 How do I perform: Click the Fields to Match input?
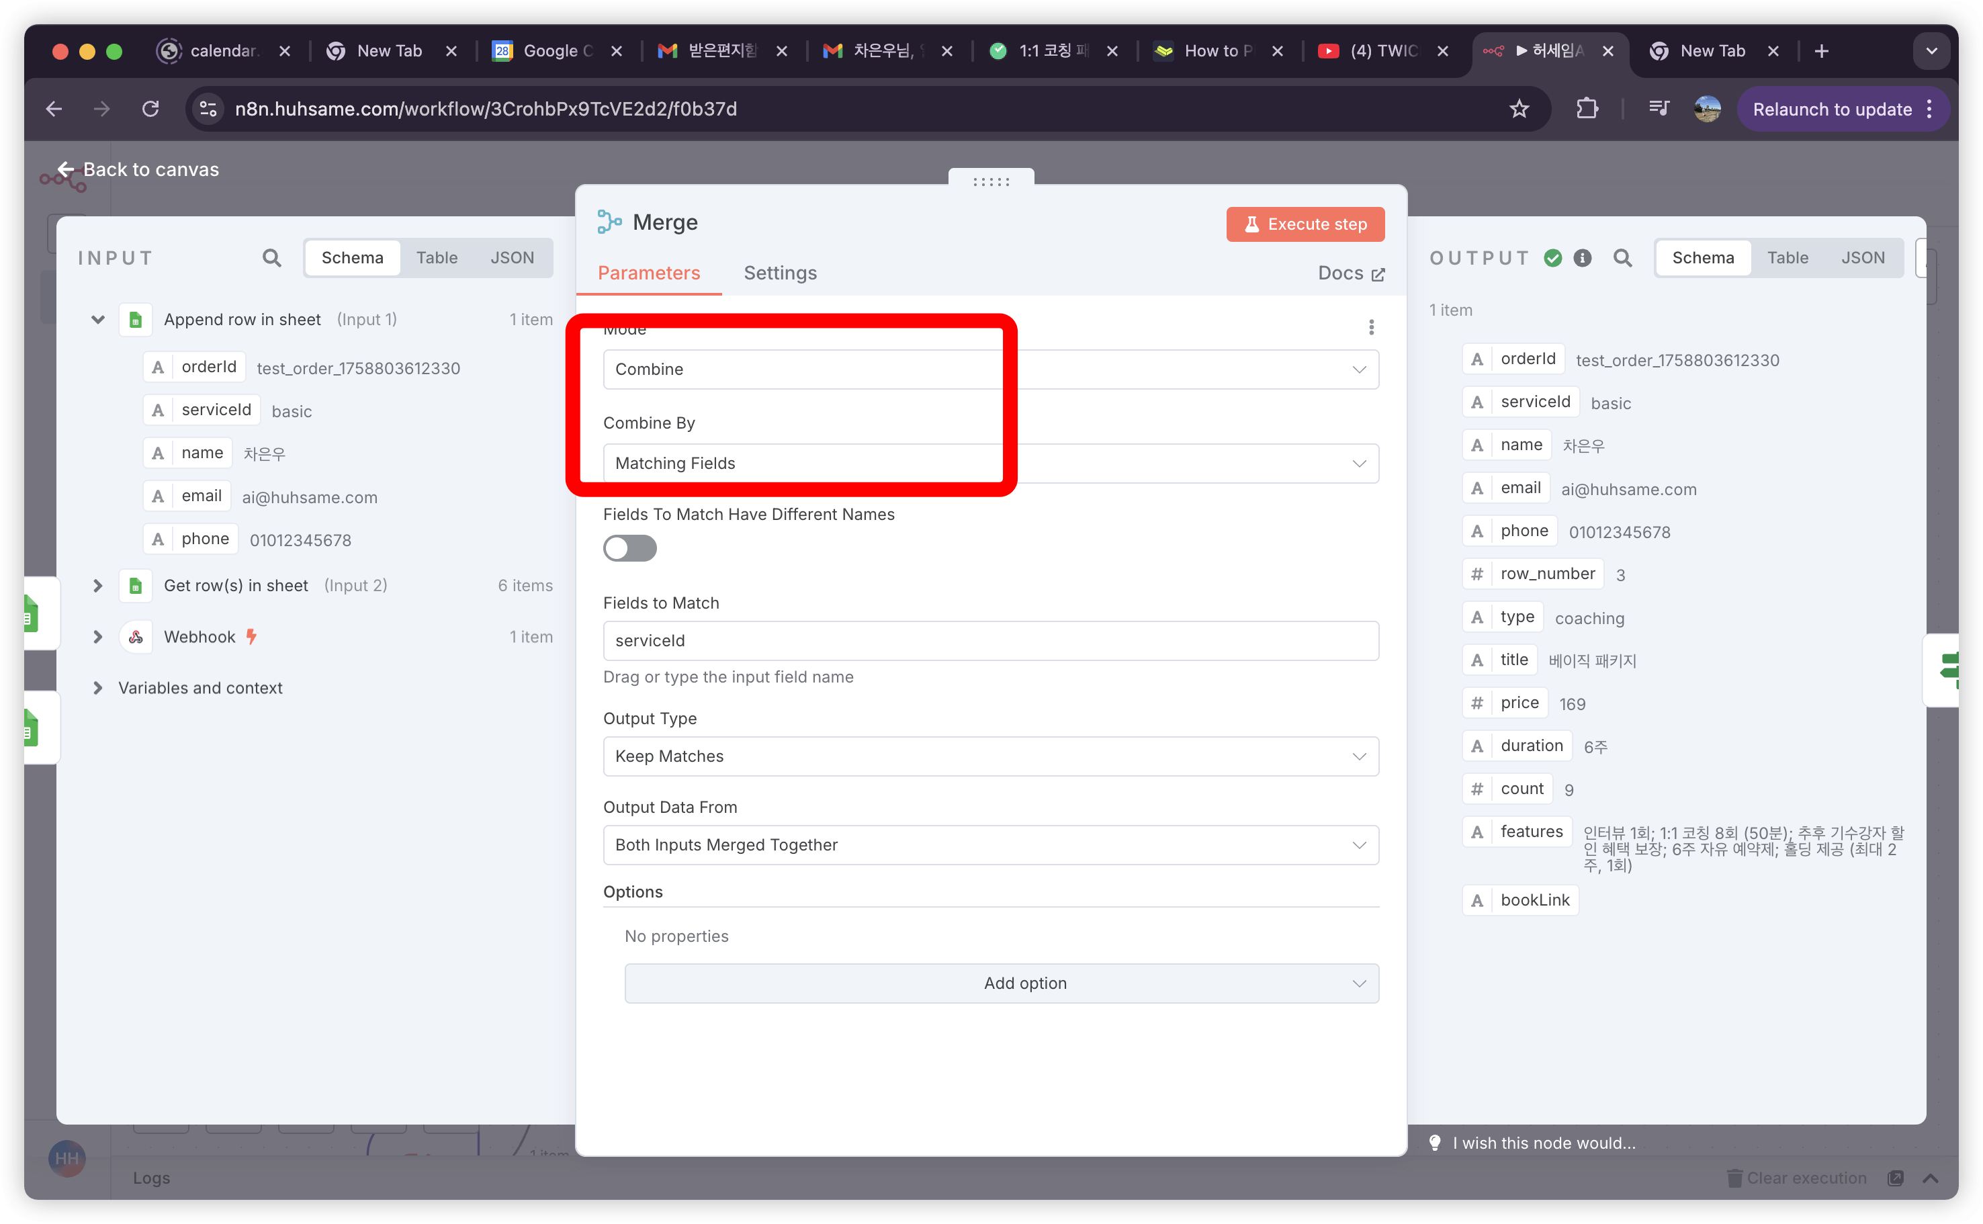991,641
